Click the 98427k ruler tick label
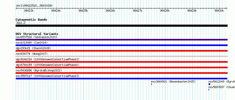Screen dimensions: 235x100 [x=138, y=11]
